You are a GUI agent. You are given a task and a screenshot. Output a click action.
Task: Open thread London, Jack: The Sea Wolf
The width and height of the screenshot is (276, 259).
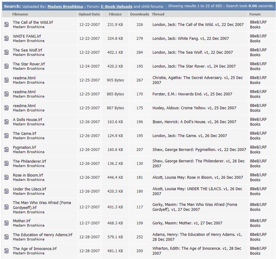pyautogui.click(x=193, y=52)
